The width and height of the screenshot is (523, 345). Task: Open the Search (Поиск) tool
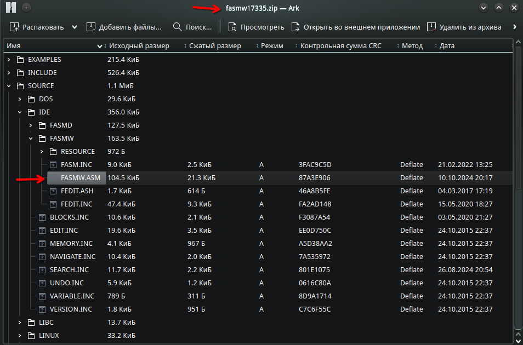(192, 27)
